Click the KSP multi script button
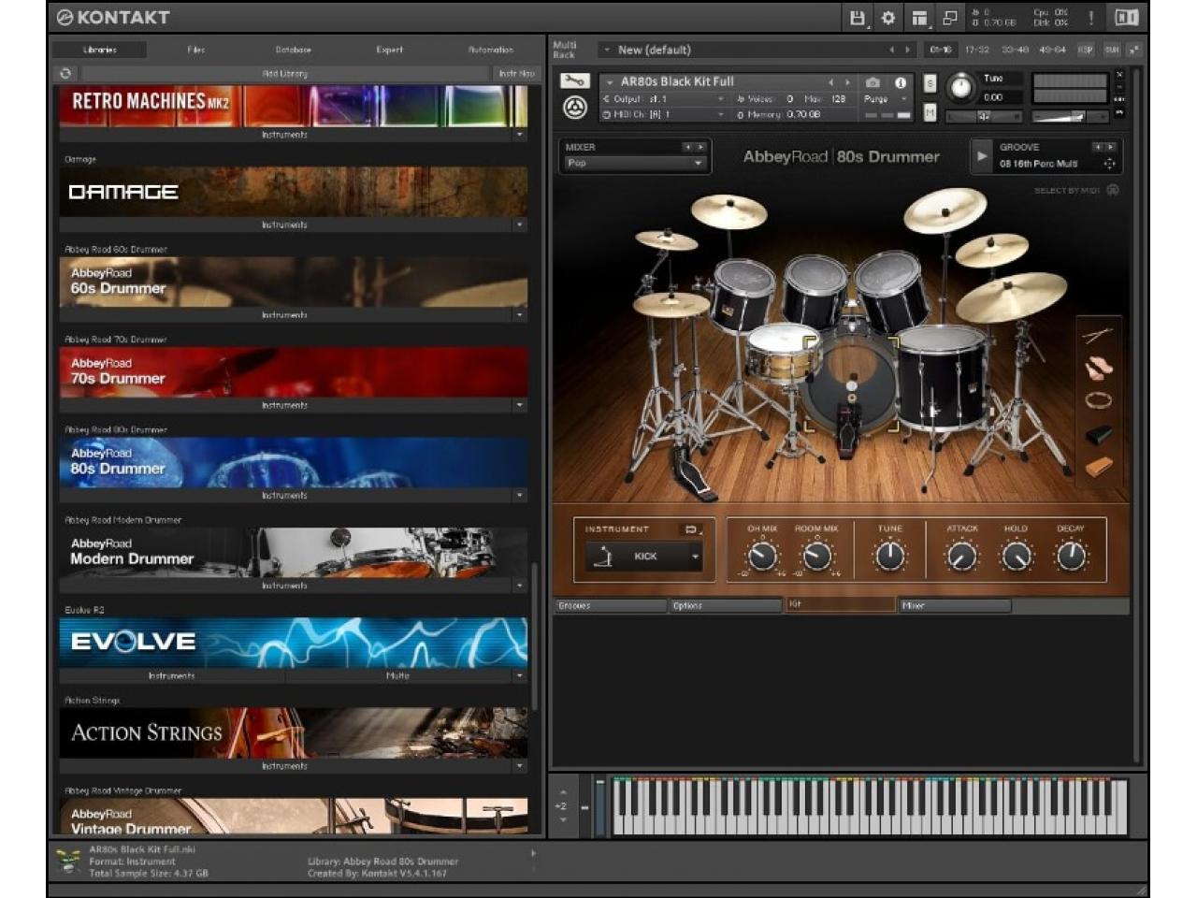Screen dimensions: 1197x898 [x=1086, y=50]
